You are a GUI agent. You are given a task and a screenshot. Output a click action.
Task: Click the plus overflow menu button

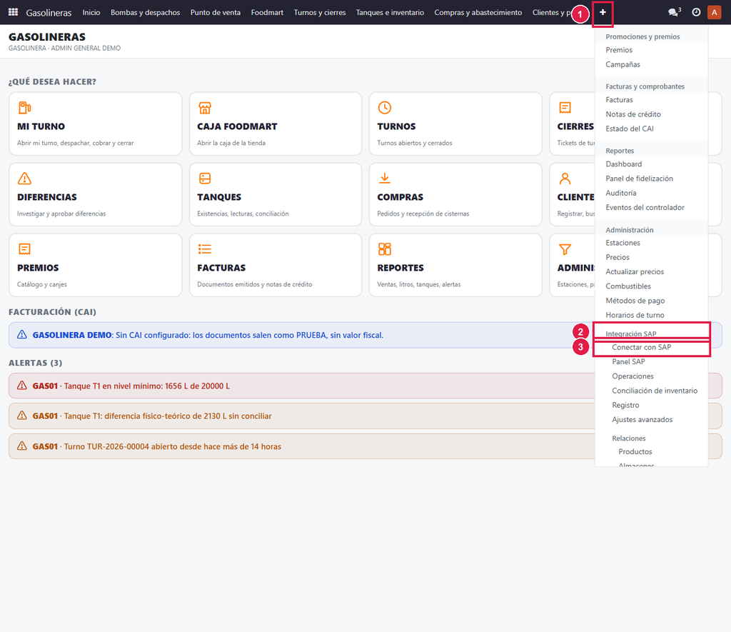click(603, 12)
